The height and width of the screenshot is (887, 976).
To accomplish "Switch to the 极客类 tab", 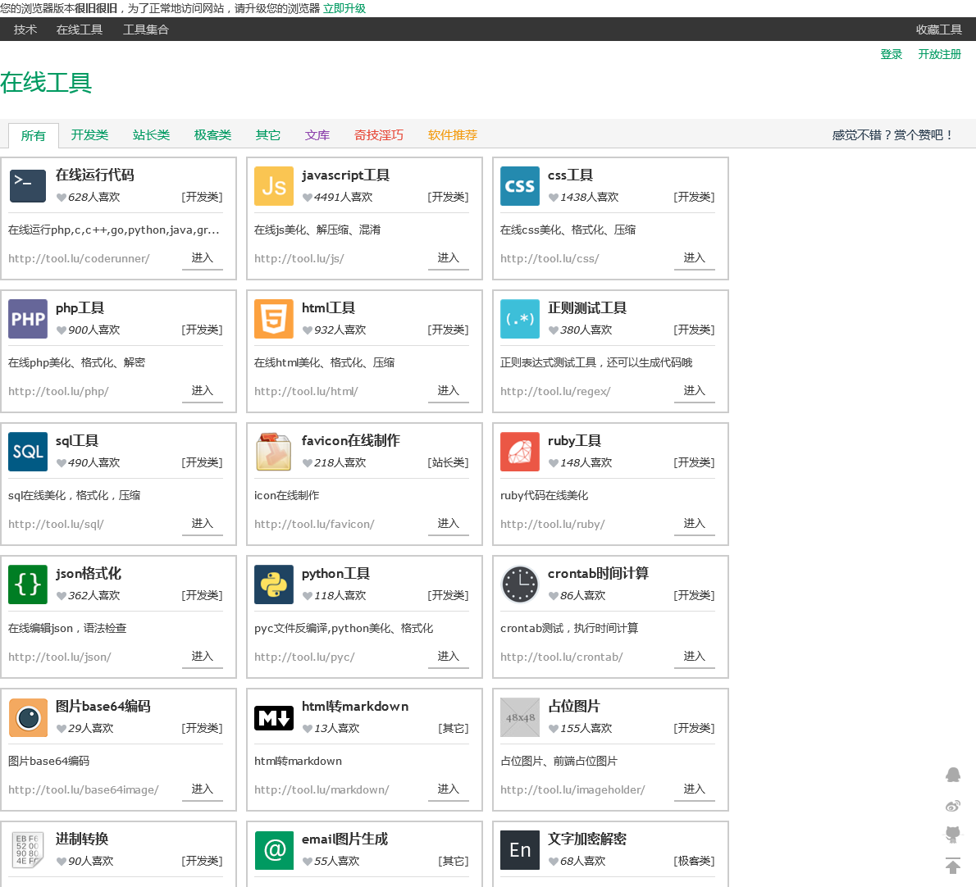I will pyautogui.click(x=213, y=135).
